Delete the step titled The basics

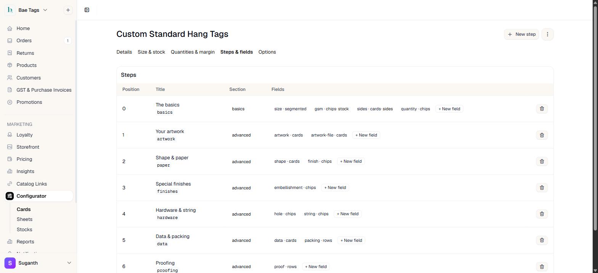click(542, 109)
